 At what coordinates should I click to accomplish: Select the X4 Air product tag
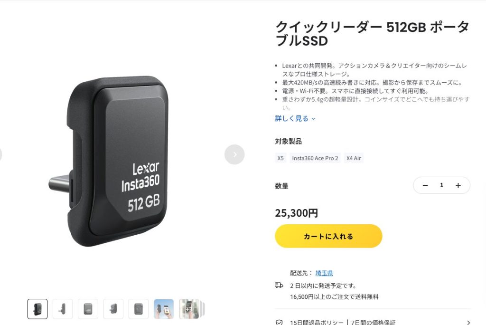[354, 158]
